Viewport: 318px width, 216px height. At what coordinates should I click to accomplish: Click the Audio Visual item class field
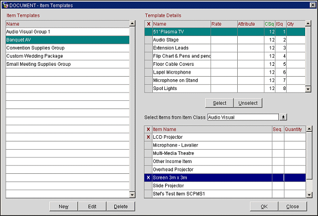(x=242, y=117)
